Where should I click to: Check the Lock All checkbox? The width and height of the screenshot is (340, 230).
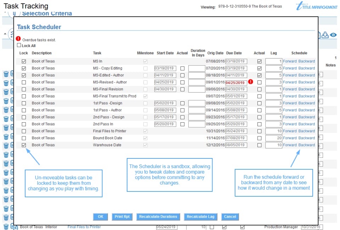(x=19, y=45)
